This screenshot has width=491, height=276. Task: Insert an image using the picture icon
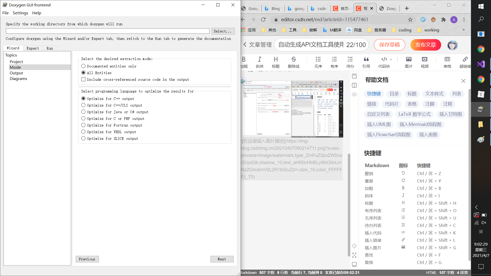point(409,59)
